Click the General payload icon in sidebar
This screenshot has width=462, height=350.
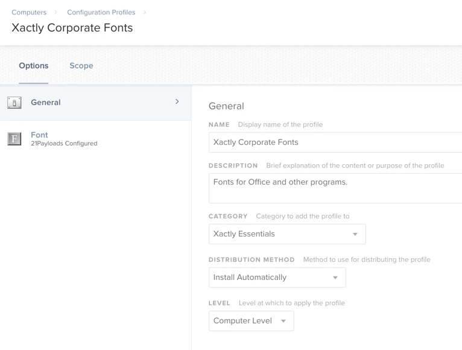[x=14, y=103]
